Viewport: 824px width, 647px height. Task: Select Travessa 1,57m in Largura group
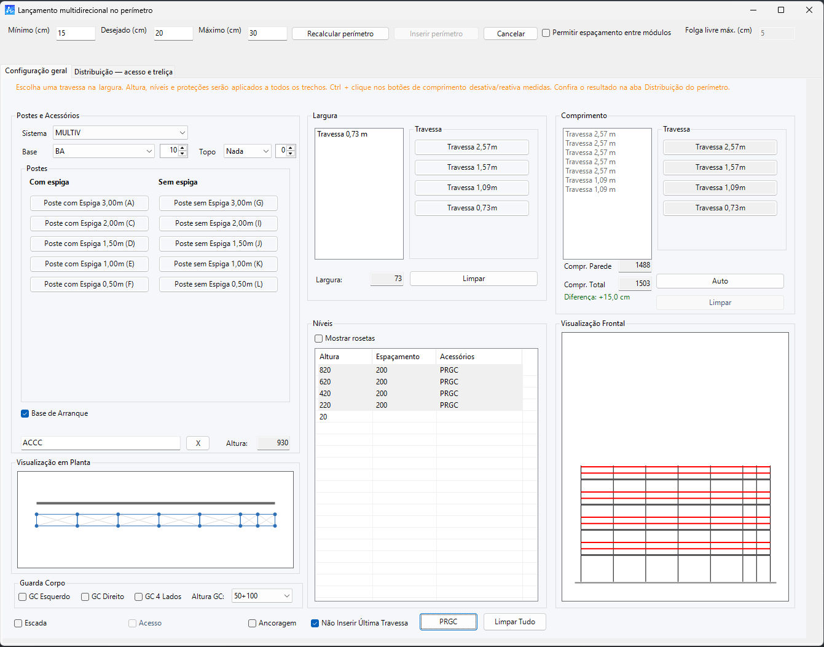(x=472, y=167)
